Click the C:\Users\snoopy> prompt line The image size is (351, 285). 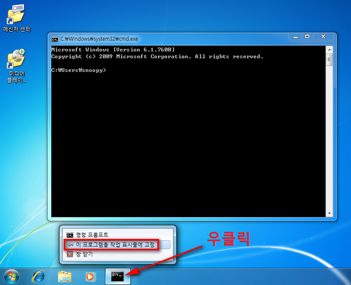click(x=78, y=70)
